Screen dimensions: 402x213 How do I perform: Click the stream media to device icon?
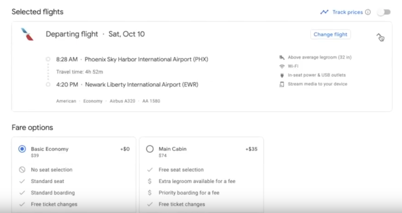(x=282, y=84)
